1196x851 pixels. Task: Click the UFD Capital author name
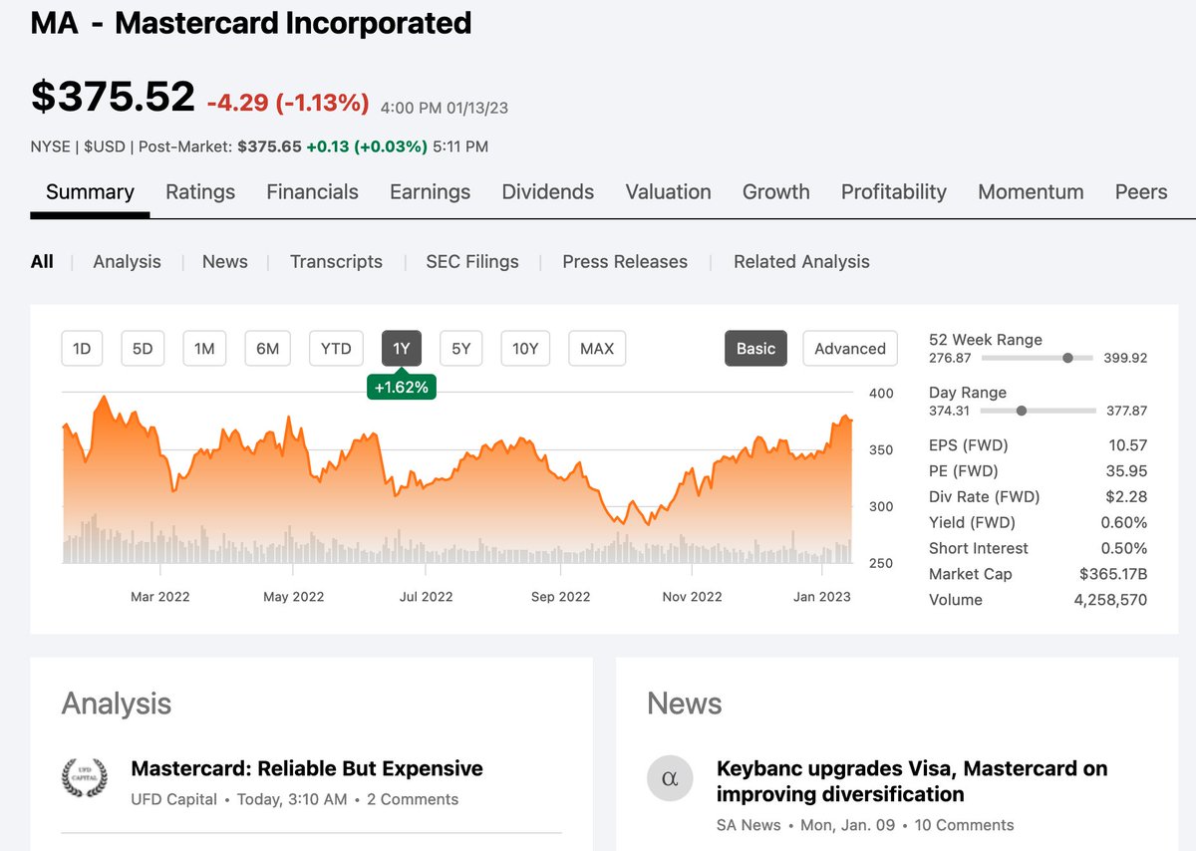pos(173,799)
